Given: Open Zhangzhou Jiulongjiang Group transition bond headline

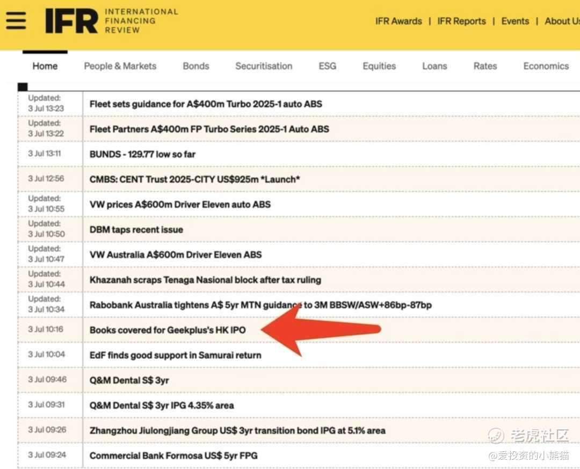Looking at the screenshot, I should click(237, 431).
